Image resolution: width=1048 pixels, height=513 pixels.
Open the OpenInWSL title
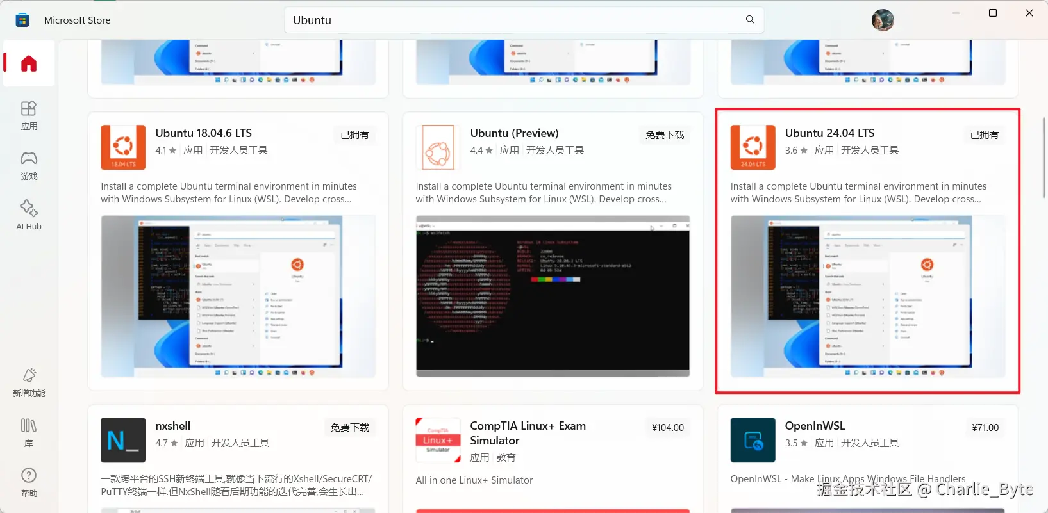tap(815, 426)
